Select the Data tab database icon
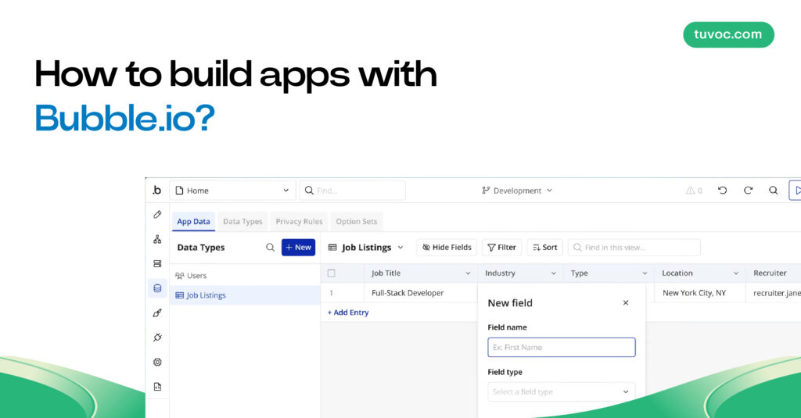 point(157,288)
